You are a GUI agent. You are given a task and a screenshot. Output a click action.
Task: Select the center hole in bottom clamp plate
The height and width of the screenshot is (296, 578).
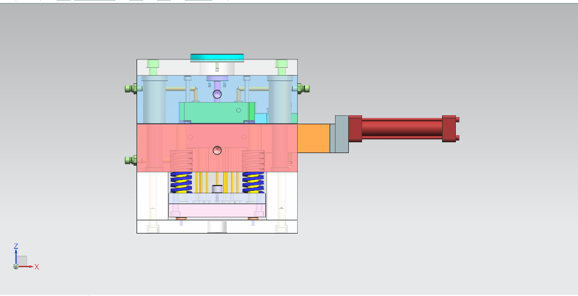click(217, 227)
